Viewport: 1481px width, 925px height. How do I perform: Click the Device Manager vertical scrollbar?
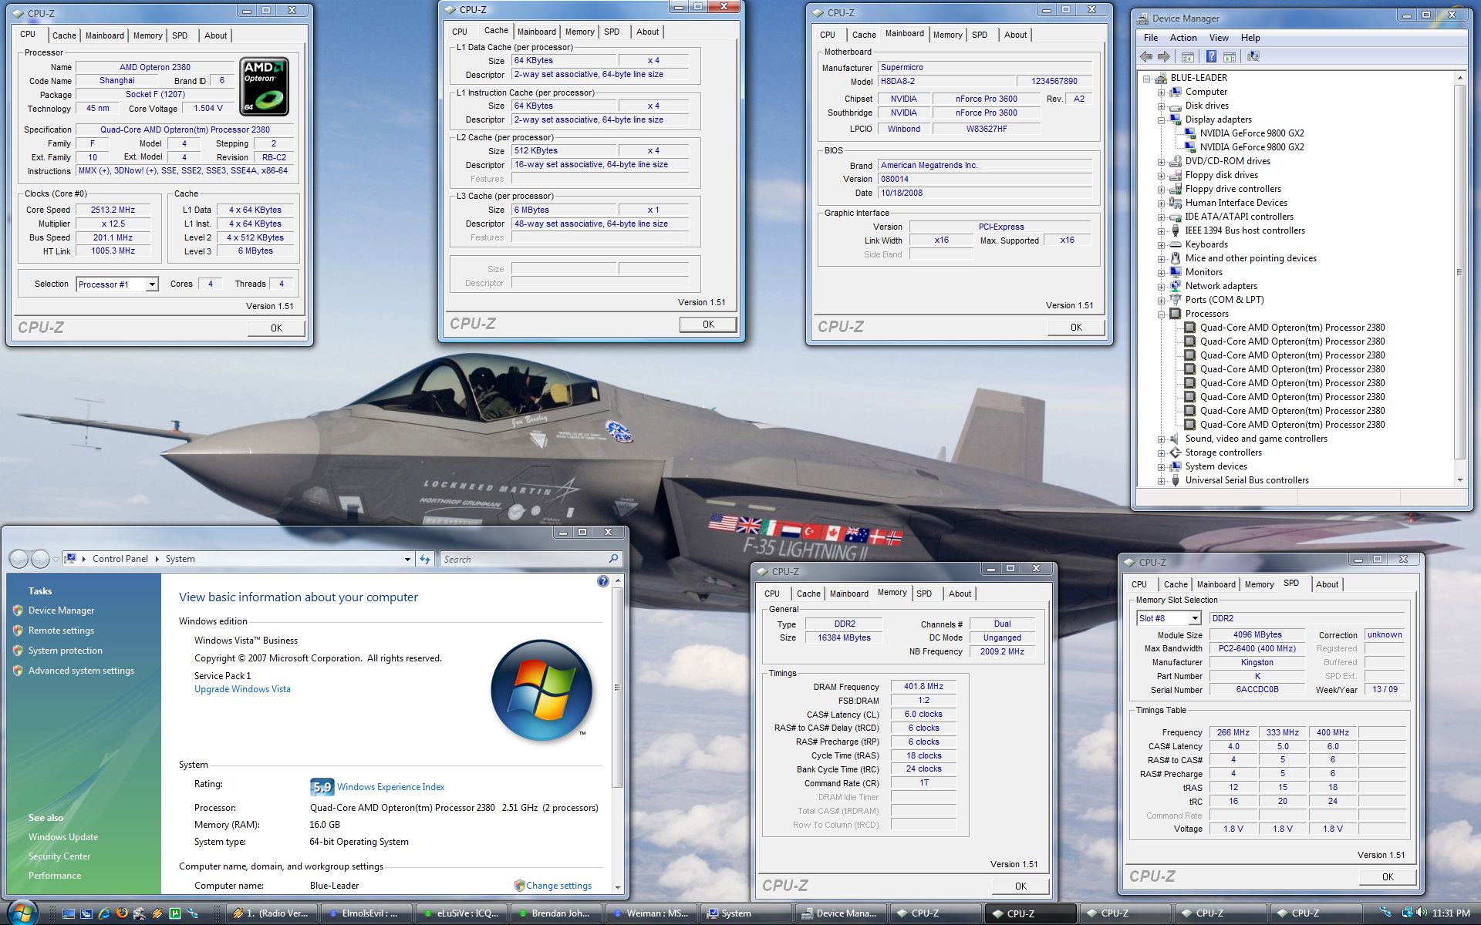pos(1459,271)
